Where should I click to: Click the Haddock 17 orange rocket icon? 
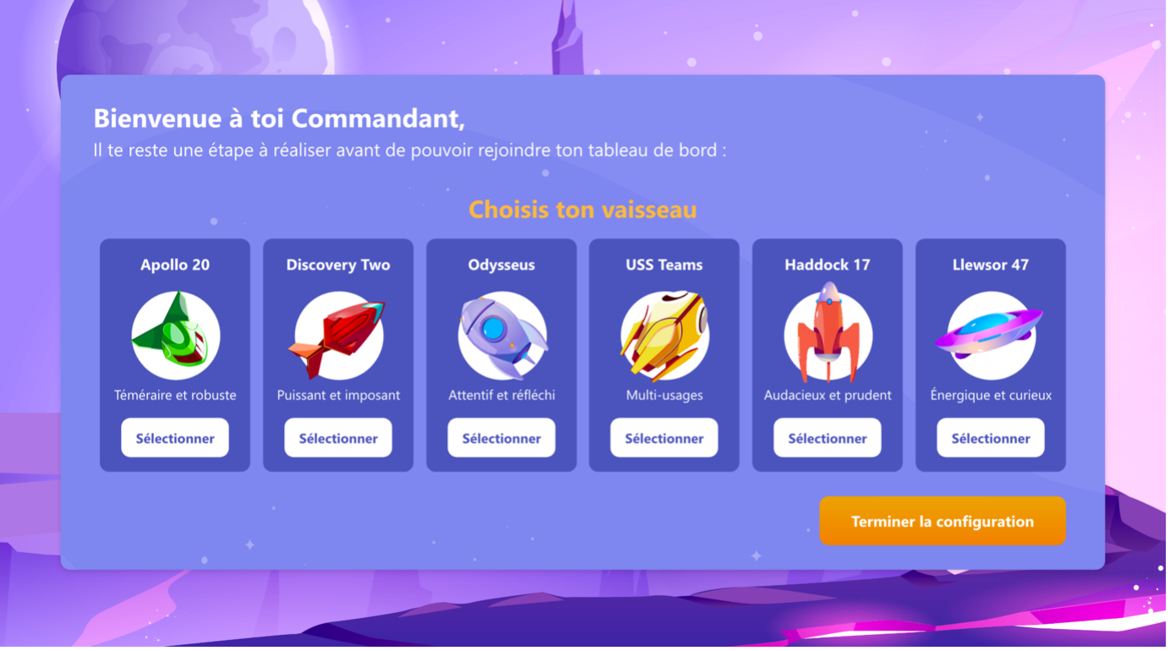coord(828,333)
